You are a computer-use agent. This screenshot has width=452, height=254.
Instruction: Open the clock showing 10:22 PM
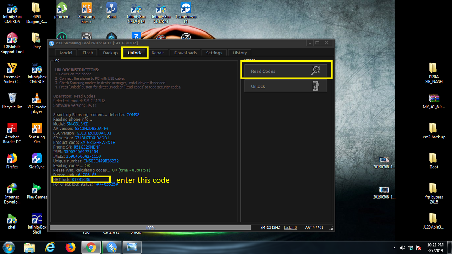tap(435, 247)
